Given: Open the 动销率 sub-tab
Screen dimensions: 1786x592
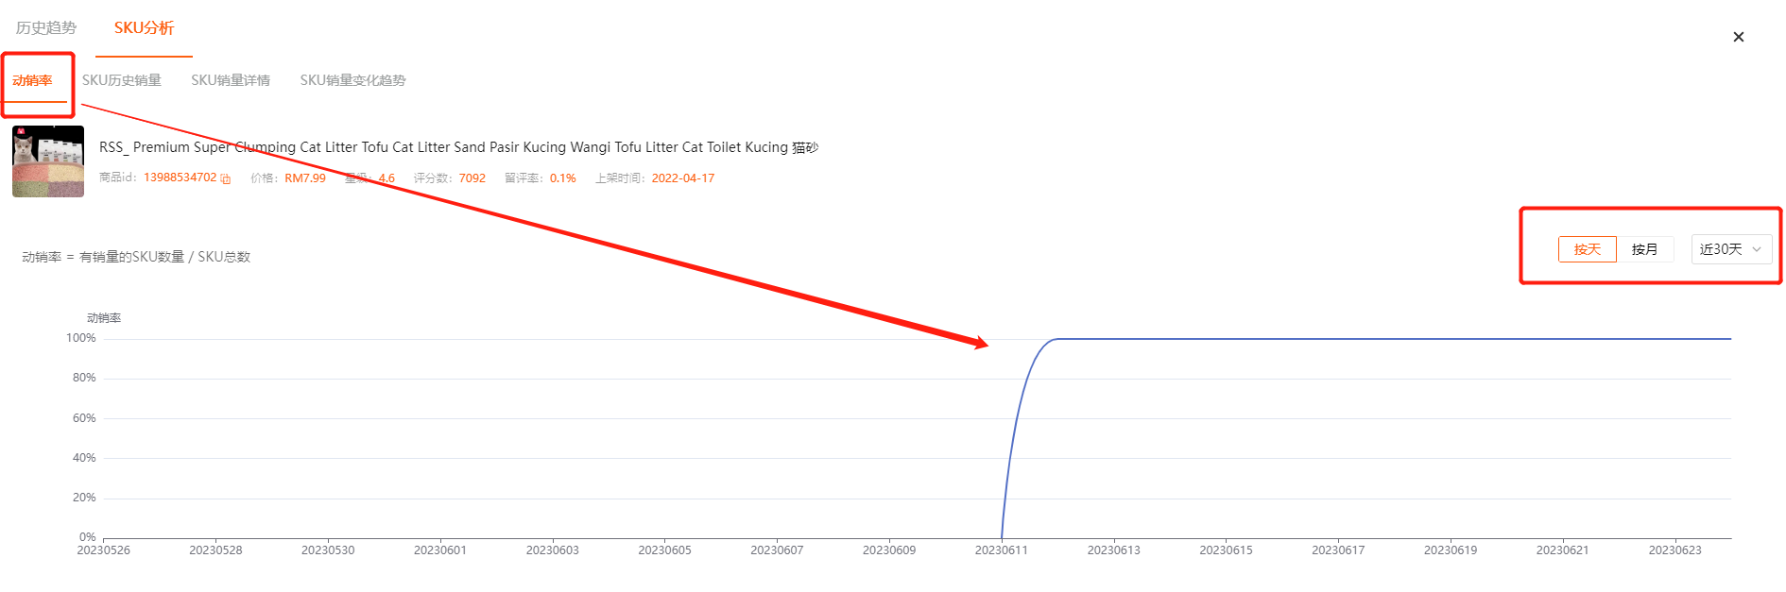Looking at the screenshot, I should tap(32, 80).
